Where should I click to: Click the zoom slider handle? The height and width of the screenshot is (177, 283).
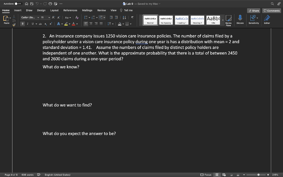click(x=258, y=175)
